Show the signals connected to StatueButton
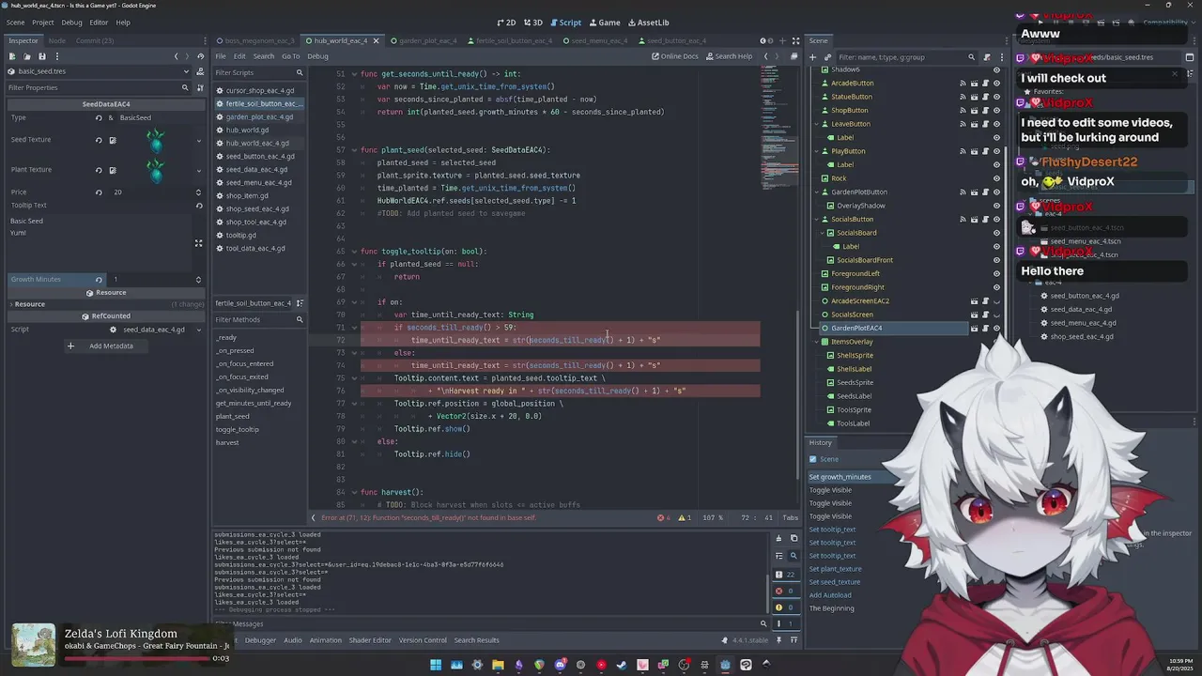Screen dimensions: 1202x676 coord(963,97)
